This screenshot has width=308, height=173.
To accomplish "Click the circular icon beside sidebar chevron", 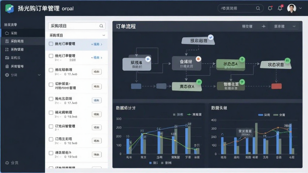I will [x=7, y=75].
